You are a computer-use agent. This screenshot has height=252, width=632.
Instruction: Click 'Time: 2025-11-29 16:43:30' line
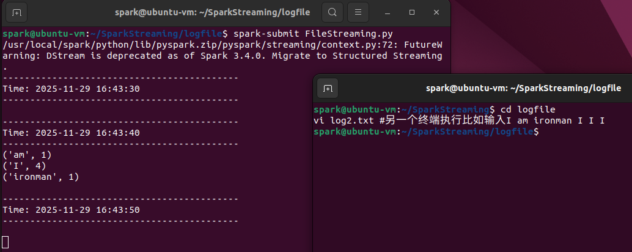tap(72, 89)
